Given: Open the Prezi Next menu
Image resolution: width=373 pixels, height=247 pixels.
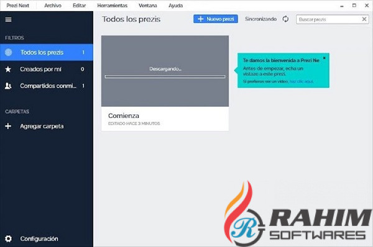Looking at the screenshot, I should (18, 6).
